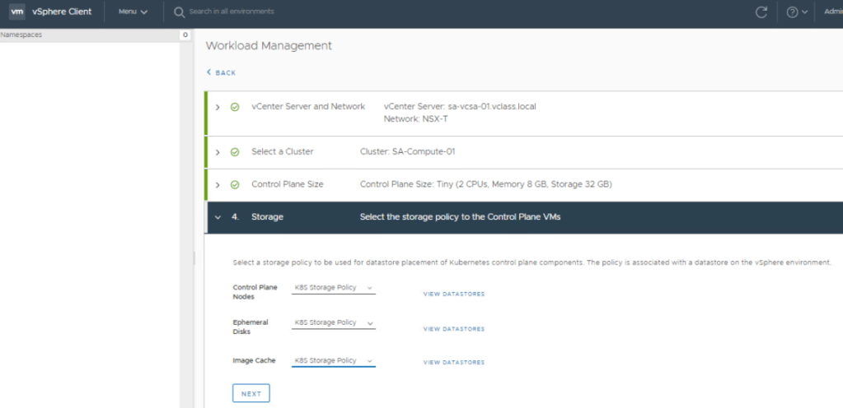Click green checkmark beside Control Plane Size
843x408 pixels.
(235, 185)
